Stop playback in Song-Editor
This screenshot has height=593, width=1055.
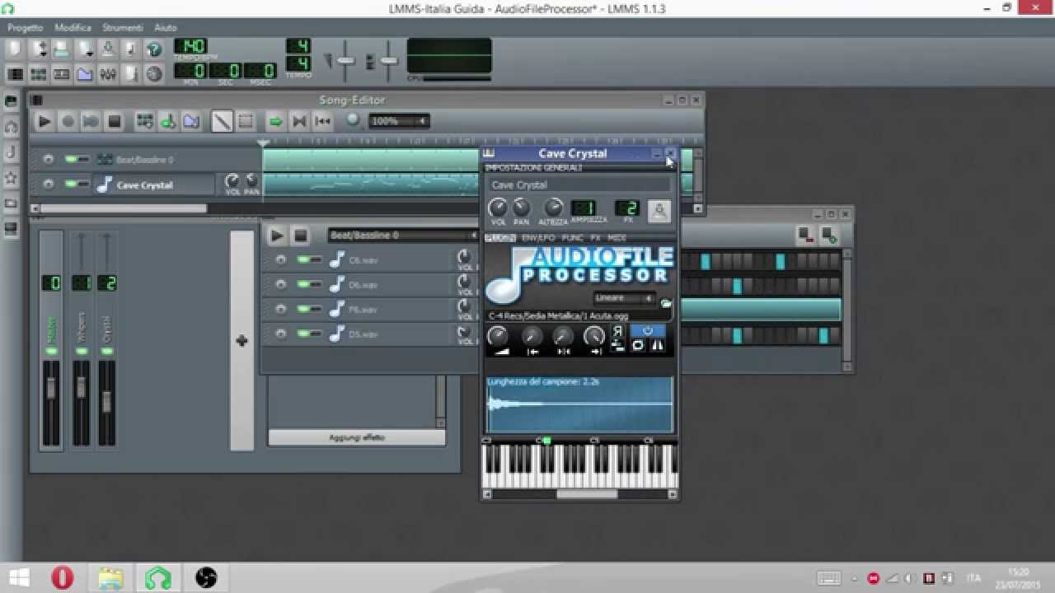click(x=115, y=121)
